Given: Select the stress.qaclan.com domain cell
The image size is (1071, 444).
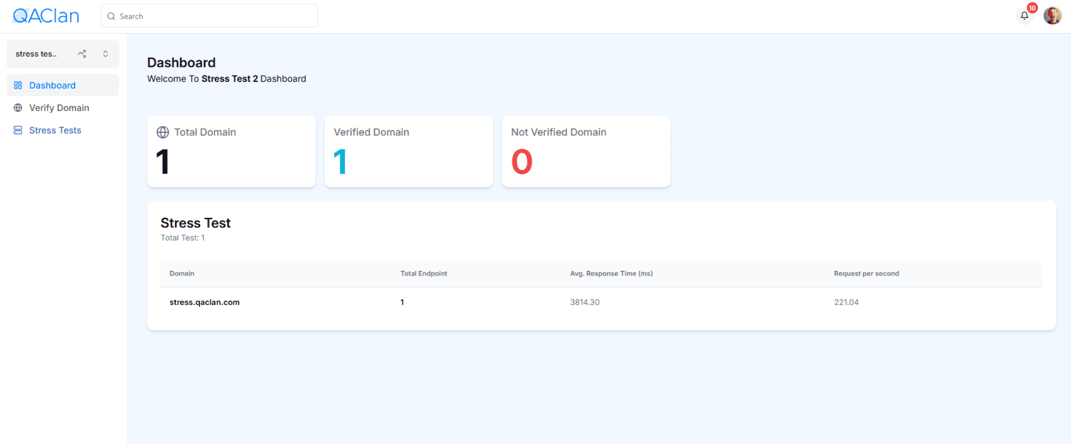Looking at the screenshot, I should pyautogui.click(x=204, y=302).
